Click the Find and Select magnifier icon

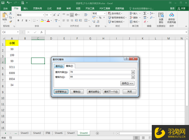coord(151,18)
